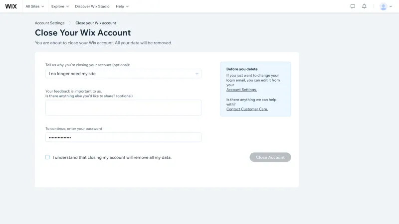
Task: Click the 'Close Your Wix Account' page title
Action: coord(83,33)
